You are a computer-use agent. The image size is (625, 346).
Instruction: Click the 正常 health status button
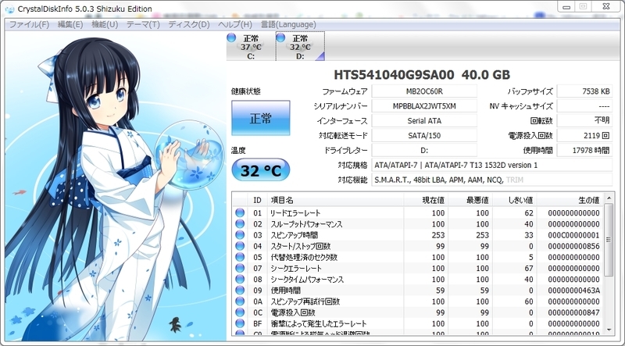tap(261, 118)
